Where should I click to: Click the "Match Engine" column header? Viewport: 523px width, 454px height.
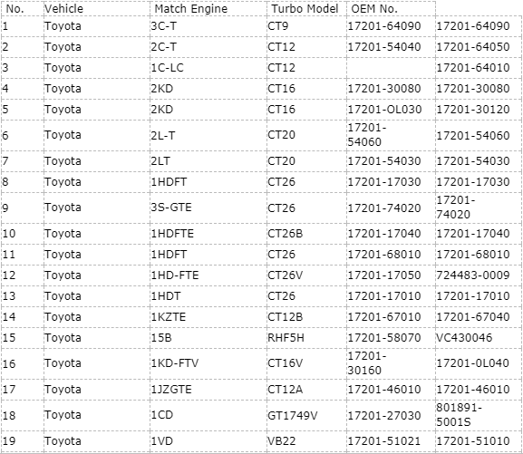190,9
